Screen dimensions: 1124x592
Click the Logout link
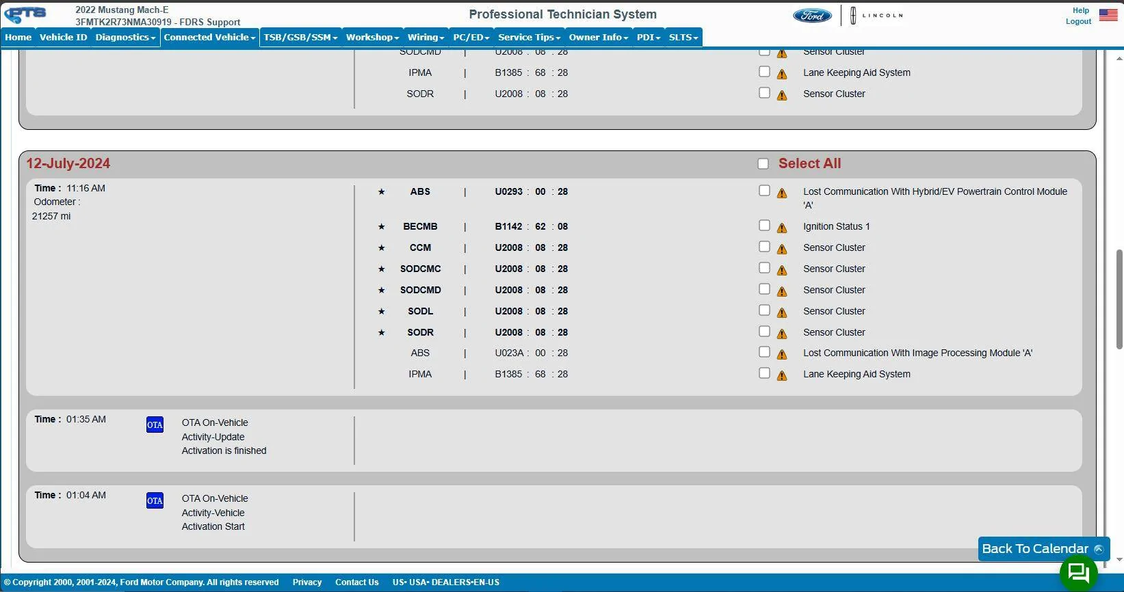click(1078, 21)
